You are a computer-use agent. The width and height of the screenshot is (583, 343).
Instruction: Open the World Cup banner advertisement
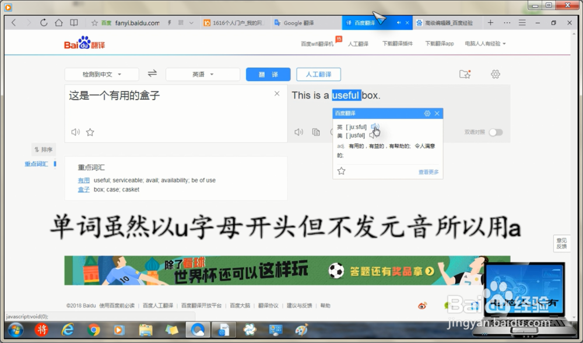(x=287, y=271)
